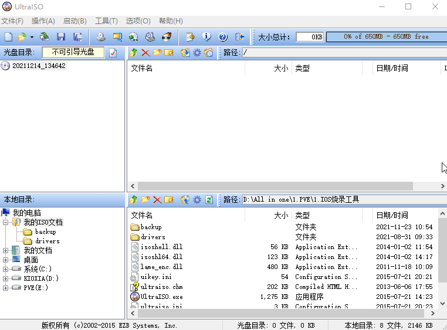Click Rename icon in the local directory toolbar
The image size is (447, 330).
click(x=169, y=200)
